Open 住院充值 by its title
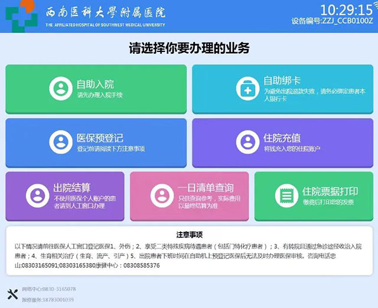This screenshot has height=308, width=378. (282, 138)
